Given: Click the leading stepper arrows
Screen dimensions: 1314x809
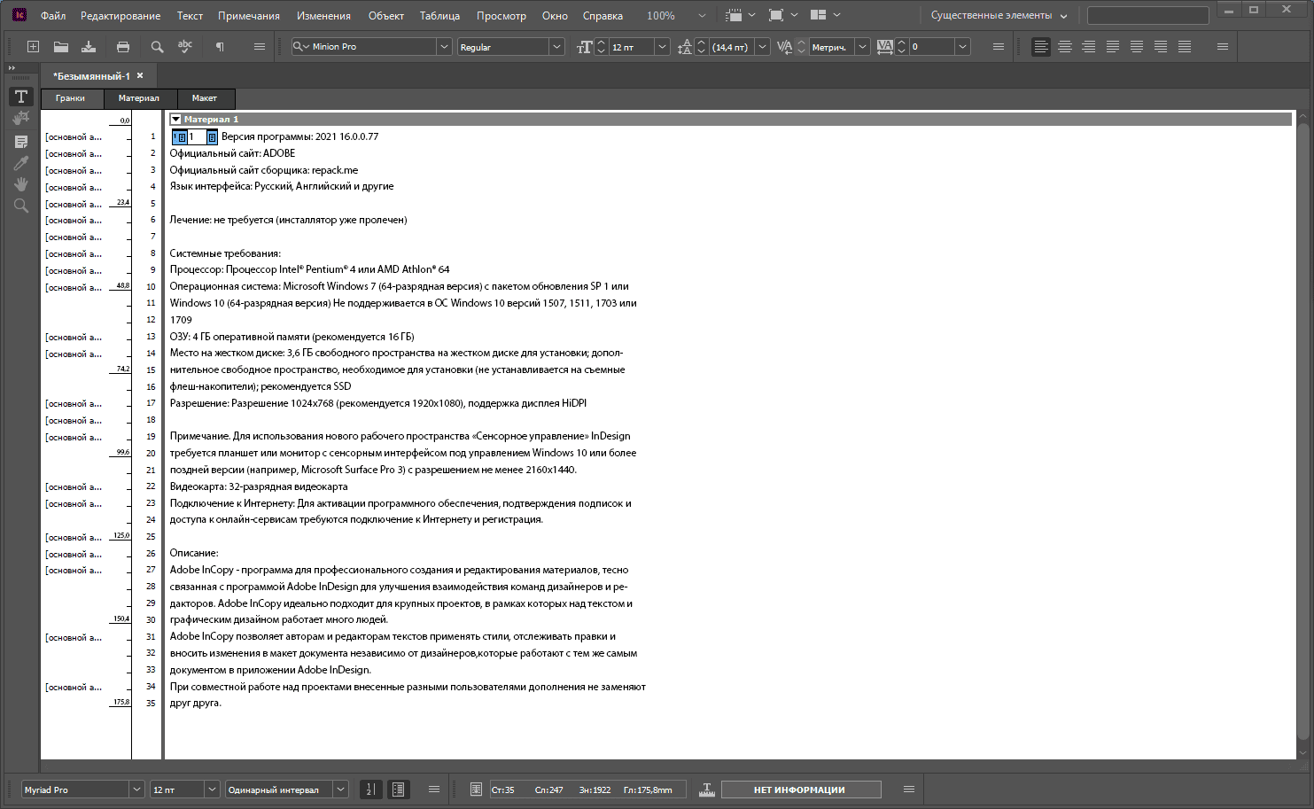Looking at the screenshot, I should 702,47.
